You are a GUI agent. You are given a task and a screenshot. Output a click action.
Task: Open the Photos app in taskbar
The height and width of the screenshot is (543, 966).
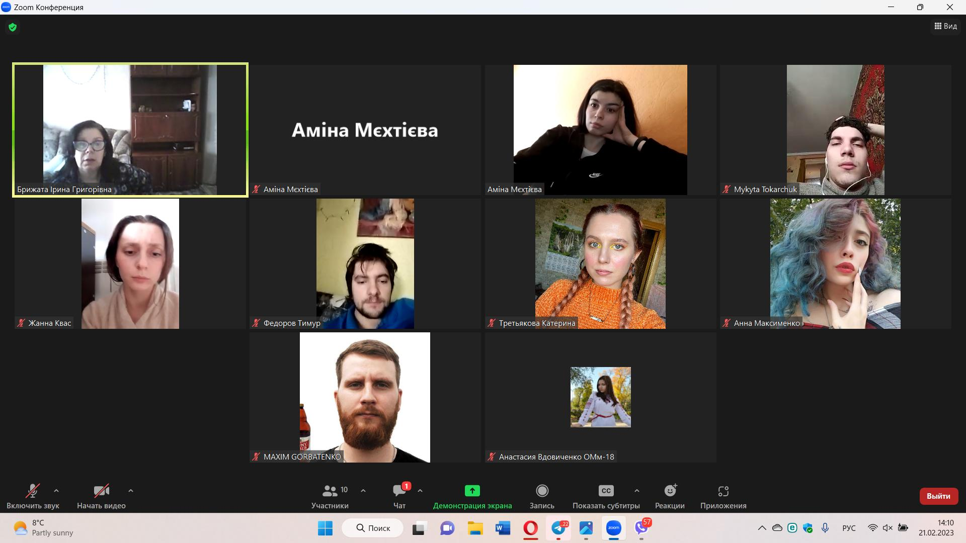pyautogui.click(x=586, y=528)
